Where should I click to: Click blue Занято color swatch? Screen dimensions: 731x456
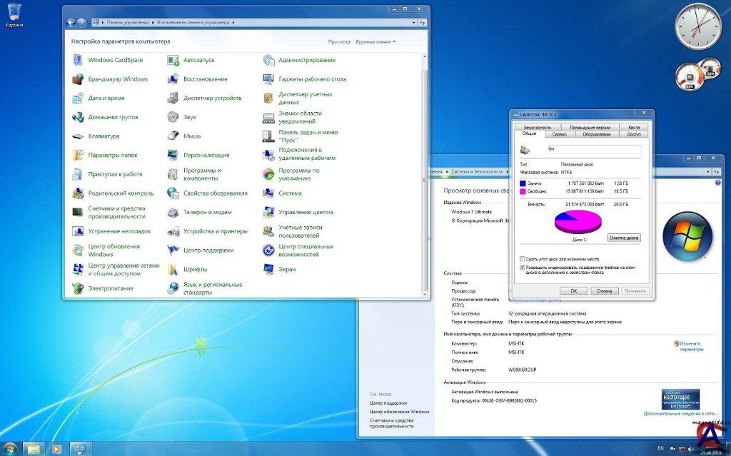tap(523, 183)
